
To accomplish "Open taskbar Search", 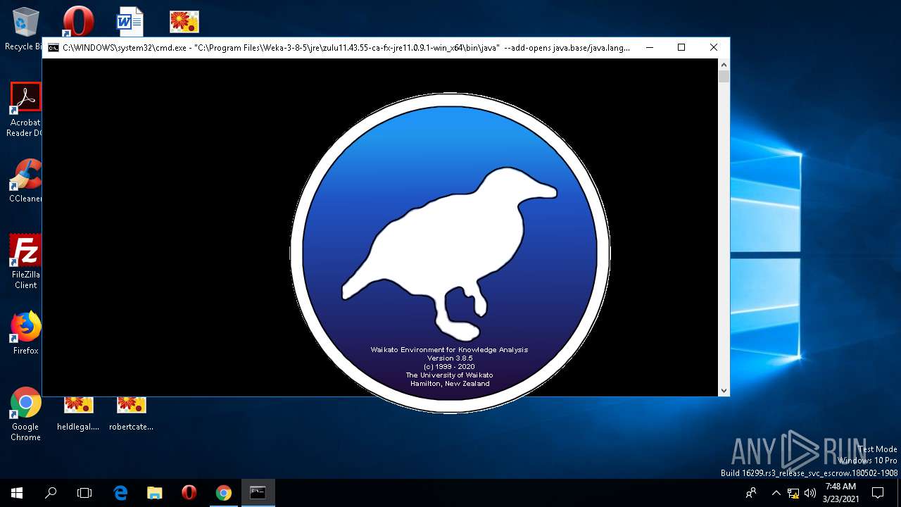I will (51, 493).
